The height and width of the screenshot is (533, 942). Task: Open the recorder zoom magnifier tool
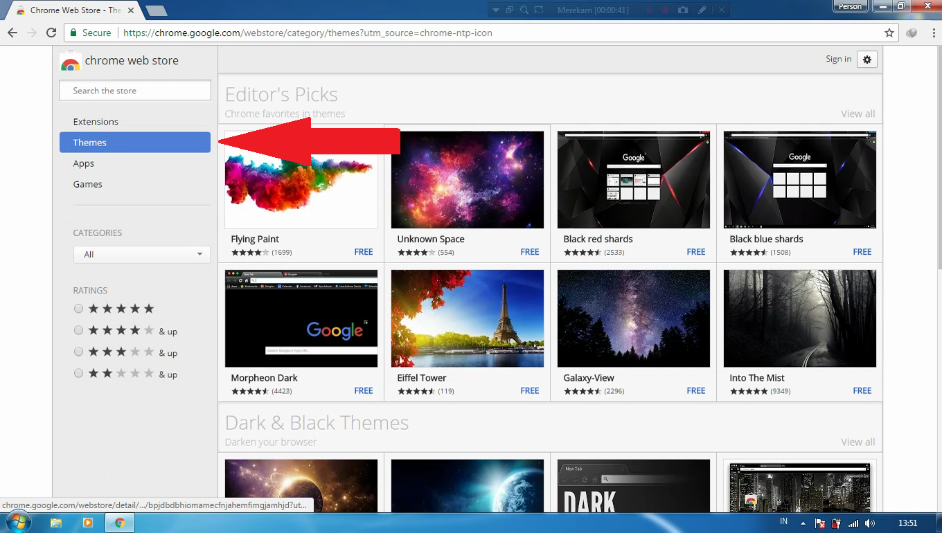524,10
